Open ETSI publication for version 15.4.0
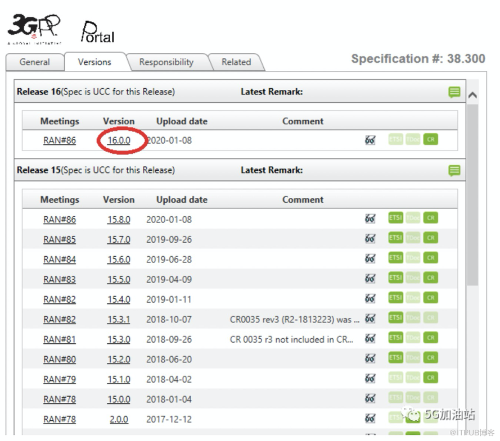Image resolution: width=500 pixels, height=441 pixels. (x=396, y=298)
